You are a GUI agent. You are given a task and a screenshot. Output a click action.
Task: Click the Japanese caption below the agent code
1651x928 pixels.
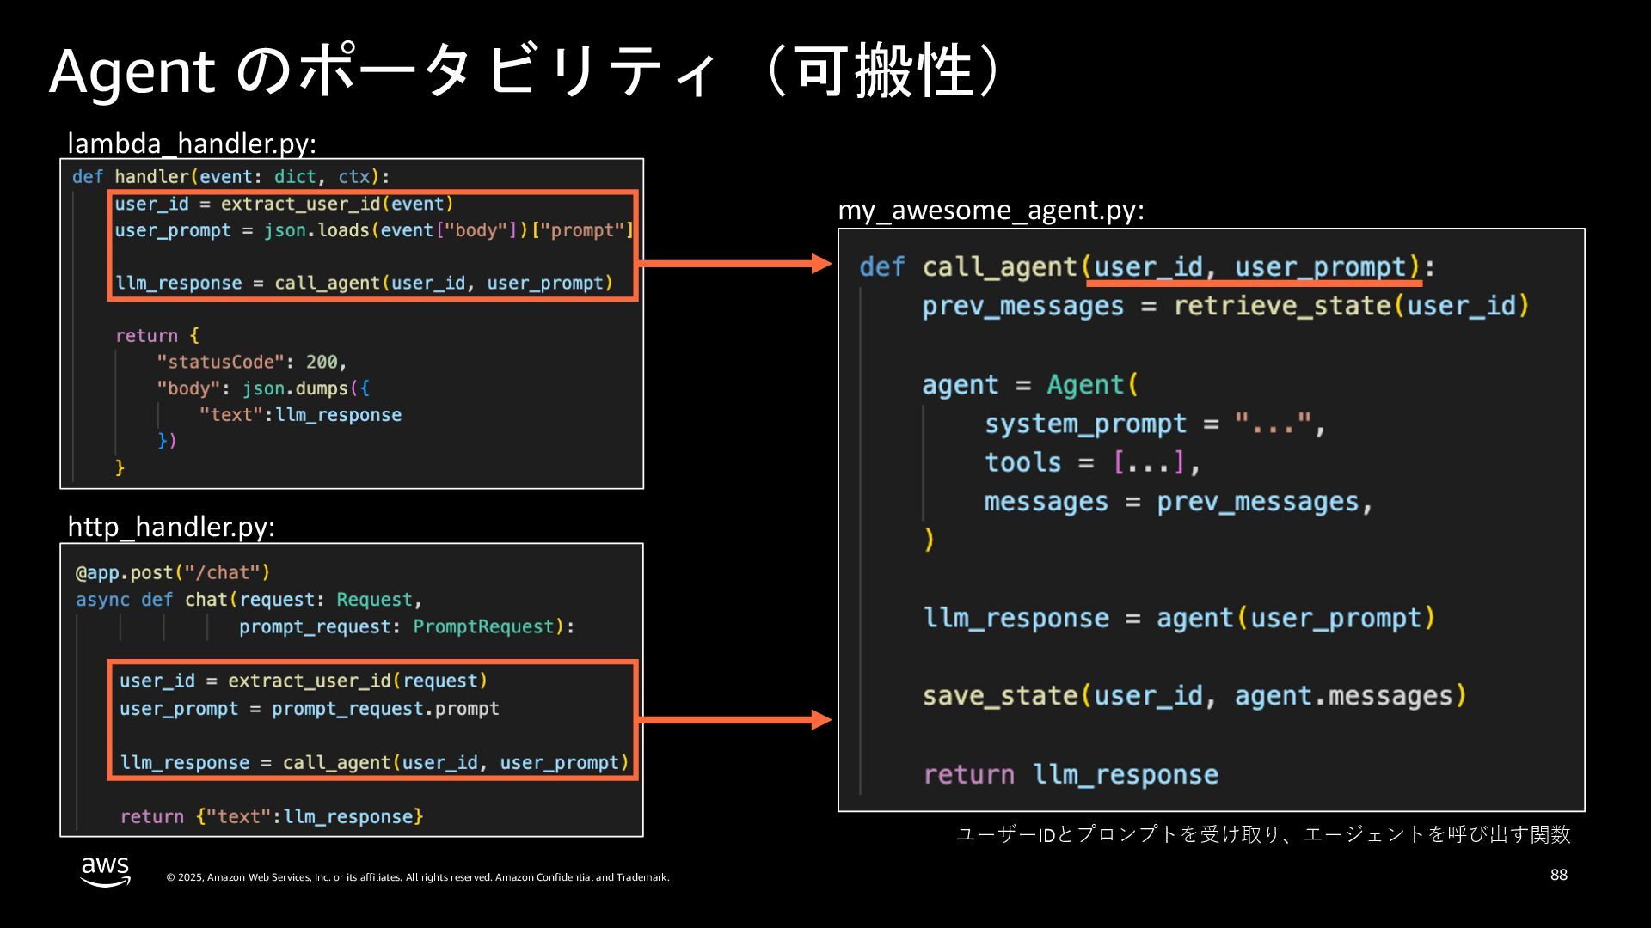click(1264, 834)
